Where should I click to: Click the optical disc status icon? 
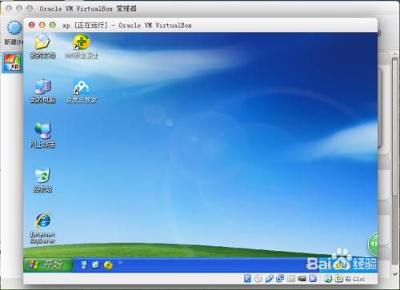pos(258,279)
